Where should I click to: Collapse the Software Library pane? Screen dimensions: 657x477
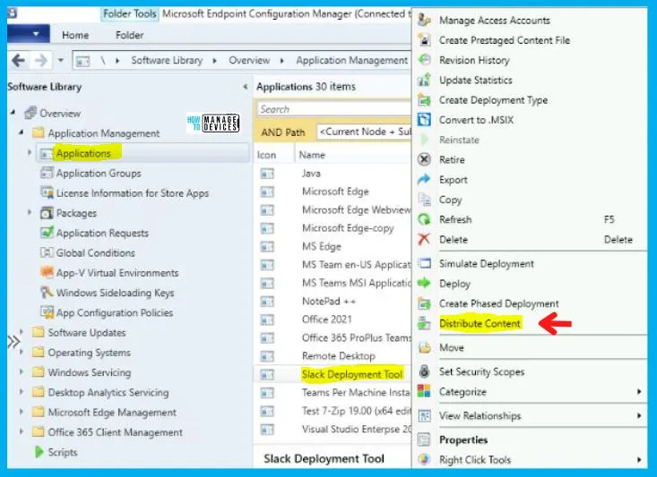point(245,87)
